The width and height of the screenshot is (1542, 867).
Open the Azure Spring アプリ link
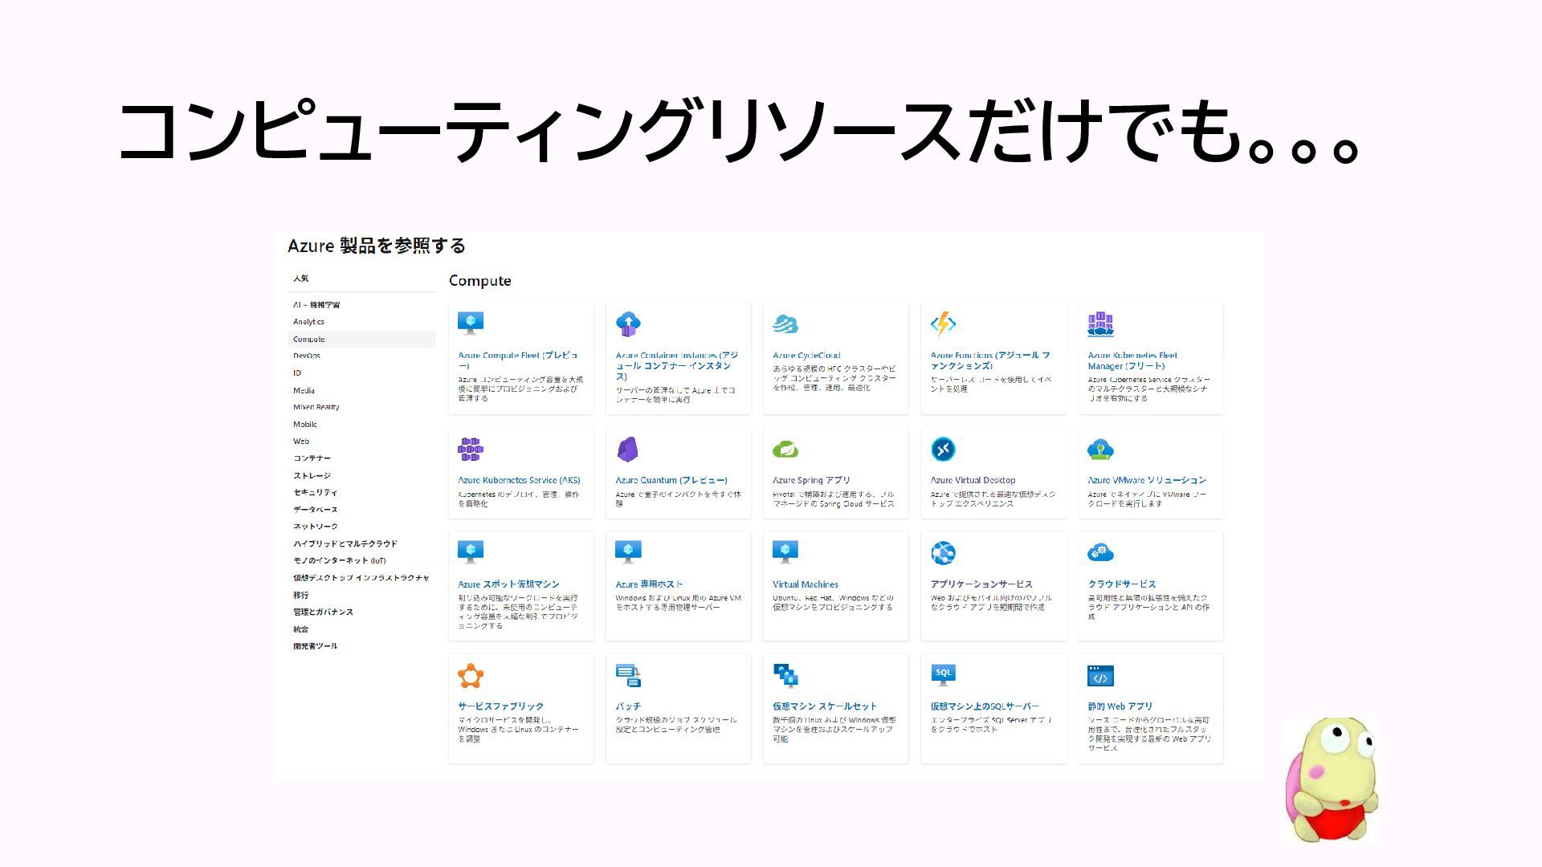coord(811,480)
